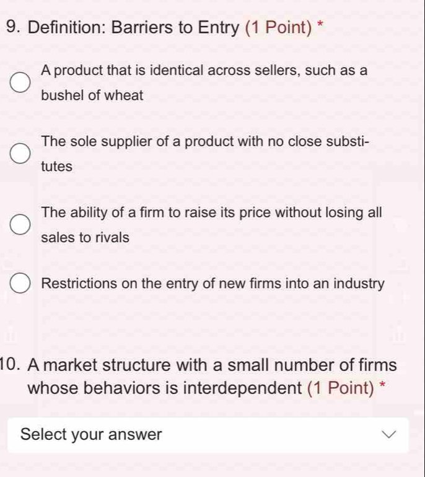Image resolution: width=425 pixels, height=477 pixels.
Task: Click the answer text "A product that is identical across sellers"
Action: click(204, 71)
